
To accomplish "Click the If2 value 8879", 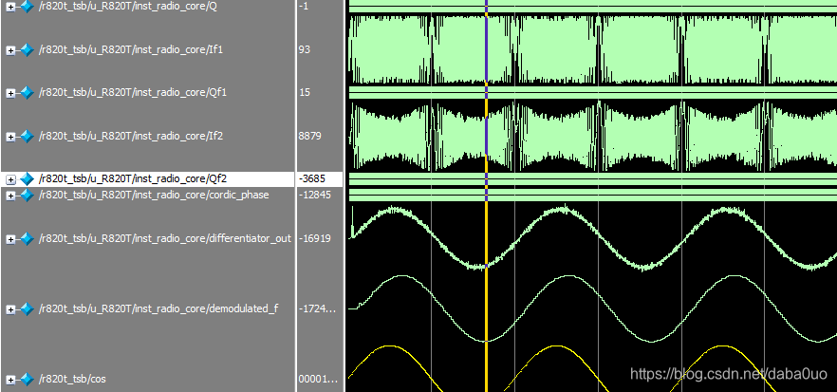I will pos(309,136).
